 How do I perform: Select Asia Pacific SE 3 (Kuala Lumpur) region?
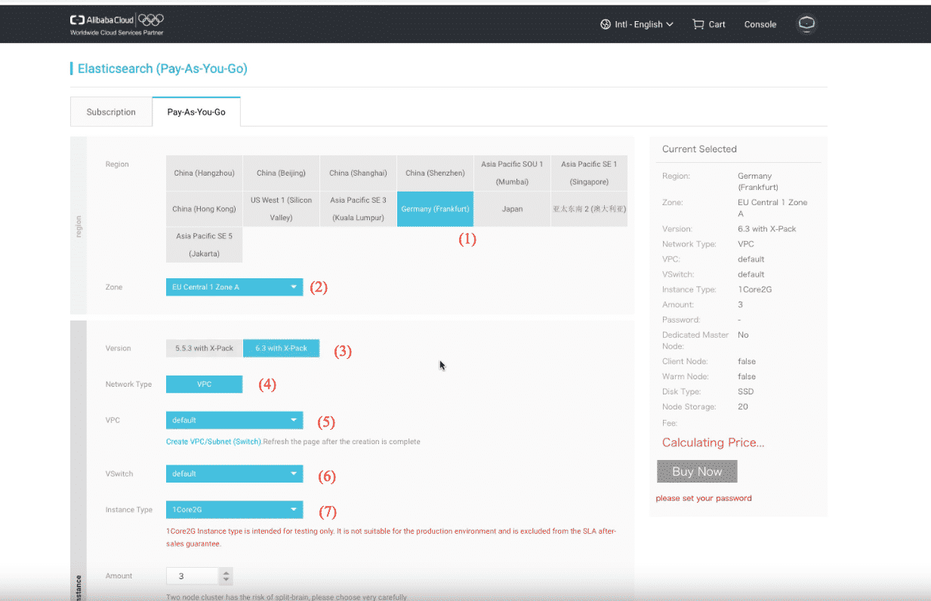tap(358, 209)
